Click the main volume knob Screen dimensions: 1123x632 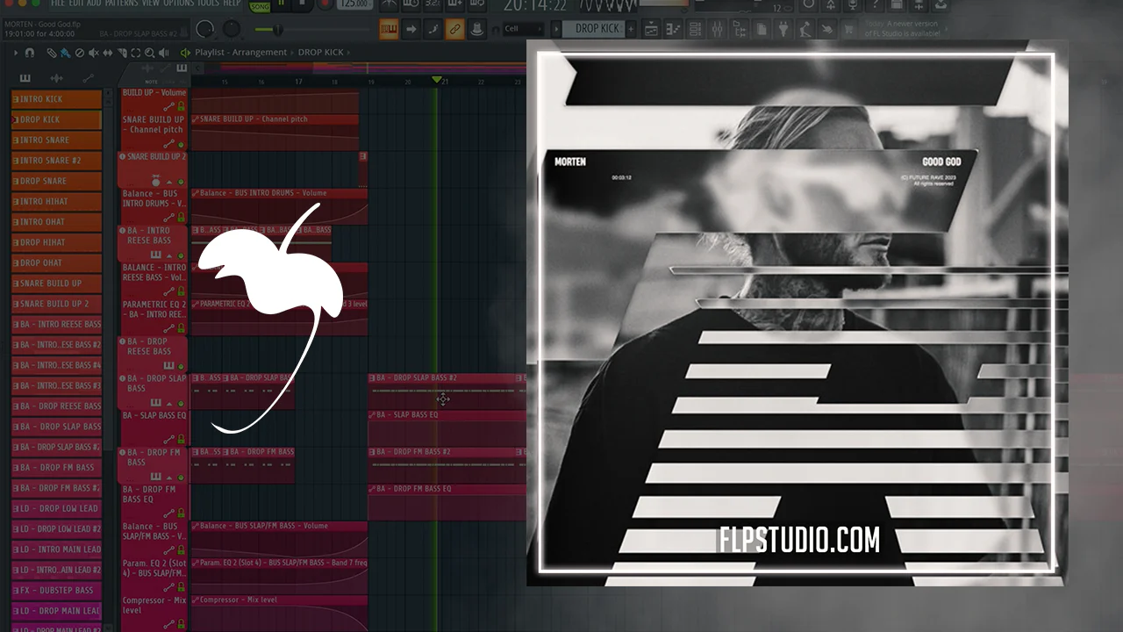coord(205,29)
